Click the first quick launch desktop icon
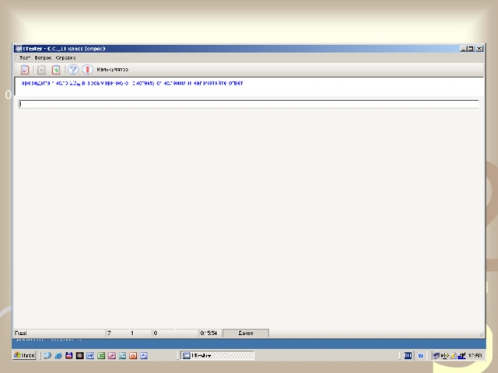Image resolution: width=498 pixels, height=373 pixels. [x=47, y=356]
